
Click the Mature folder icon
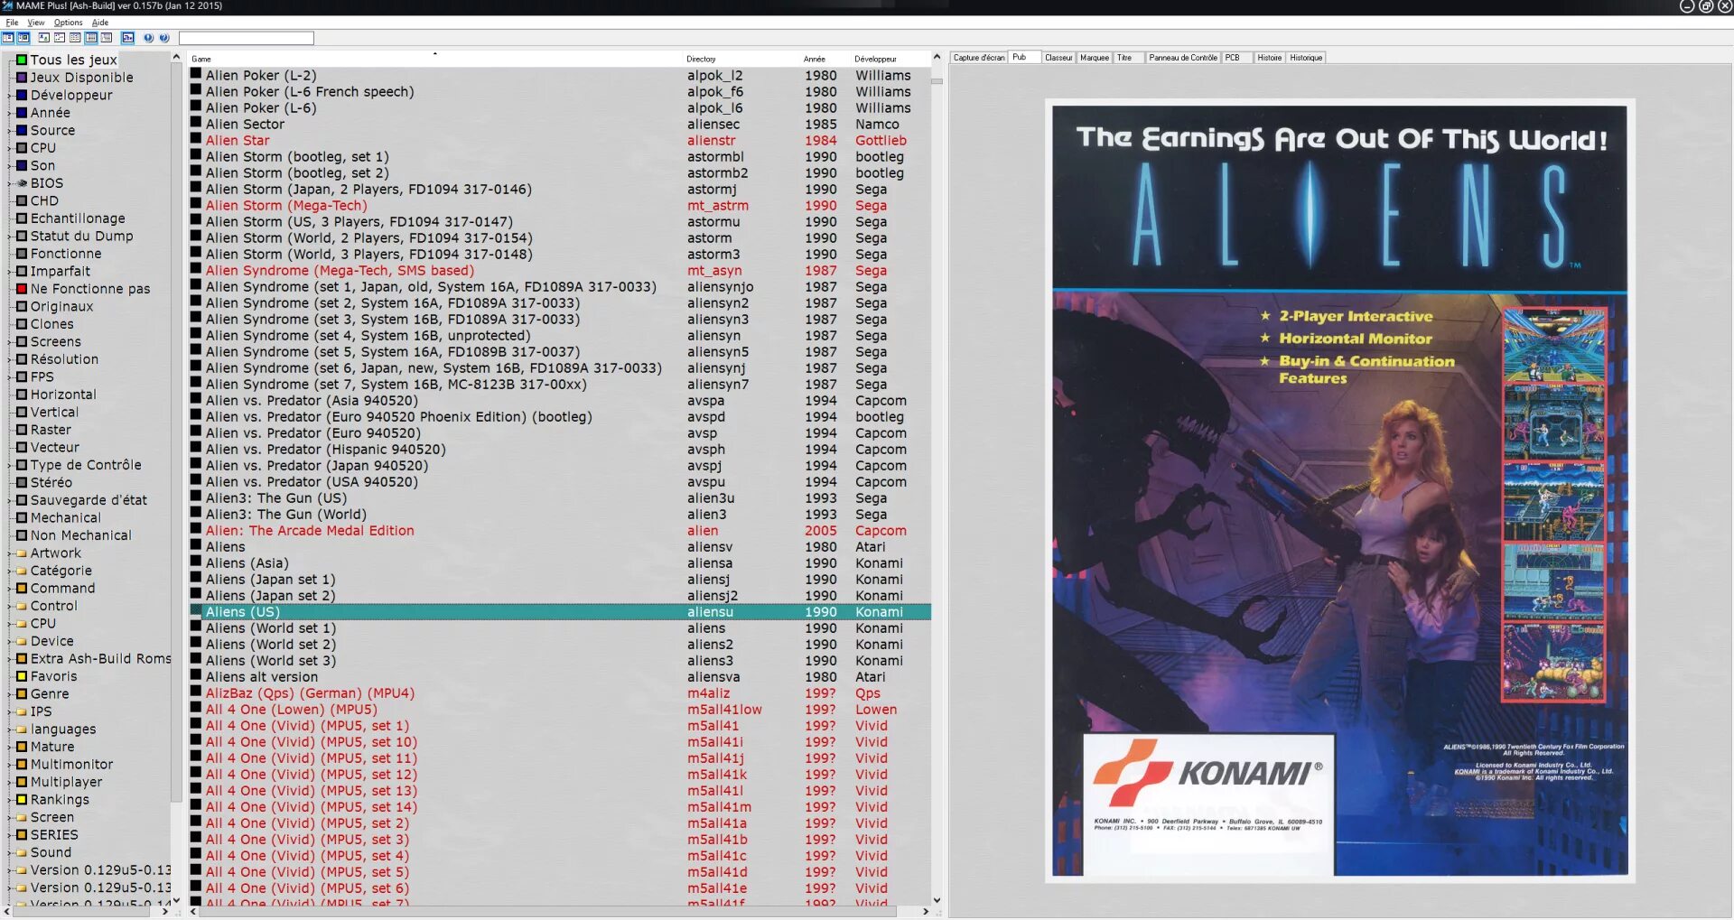click(x=22, y=747)
